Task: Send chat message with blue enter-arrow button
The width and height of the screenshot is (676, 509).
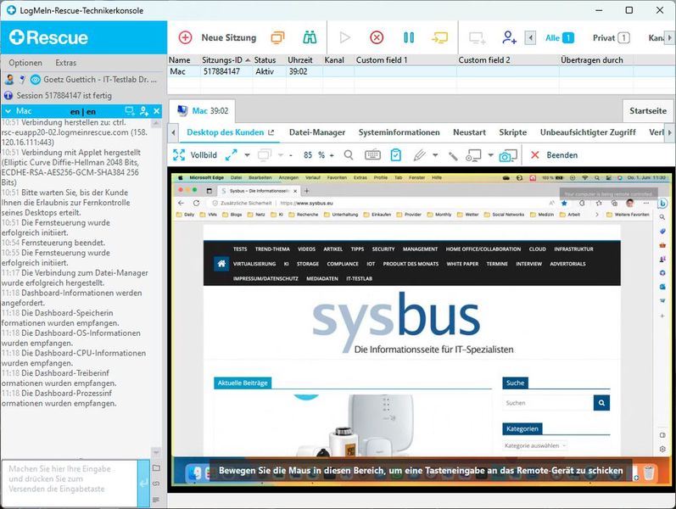Action: tap(143, 483)
